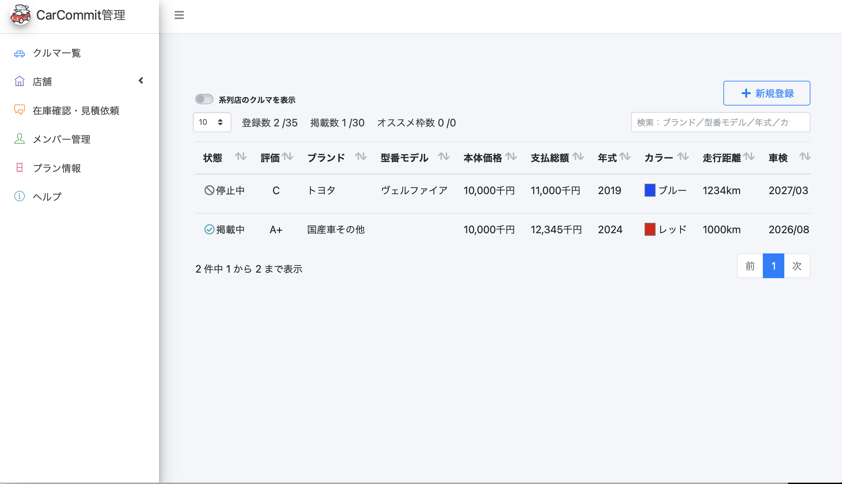Click the chat bubble icon for 在庫確認・見積依頼

20,110
